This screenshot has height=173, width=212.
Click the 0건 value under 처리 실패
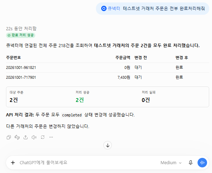[146, 100]
